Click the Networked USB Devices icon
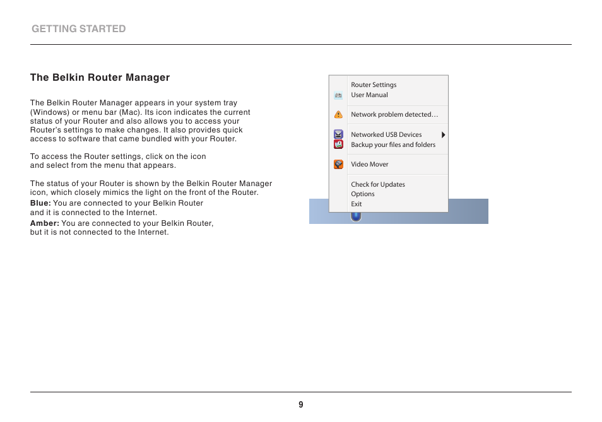 (338, 134)
